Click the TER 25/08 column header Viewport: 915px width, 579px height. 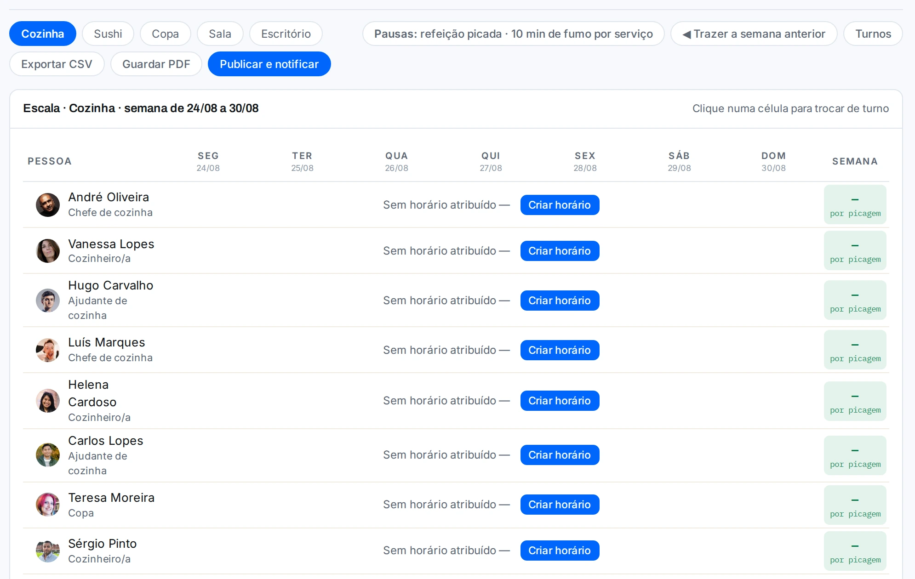[302, 161]
